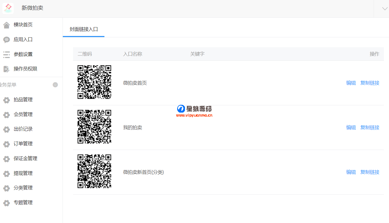Collapse the 业务菜单 section arrow

55,85
